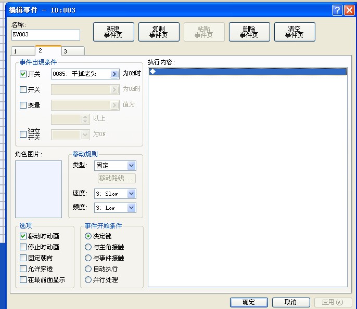The image size is (357, 309).
Task: Switch to event page tab 3
Action: click(x=73, y=51)
